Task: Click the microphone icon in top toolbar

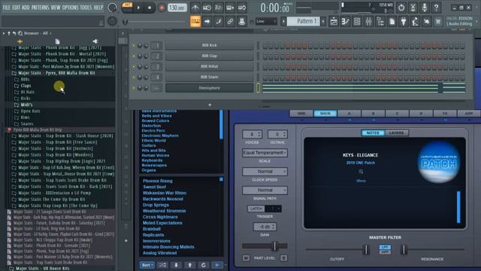Action: 425,8
